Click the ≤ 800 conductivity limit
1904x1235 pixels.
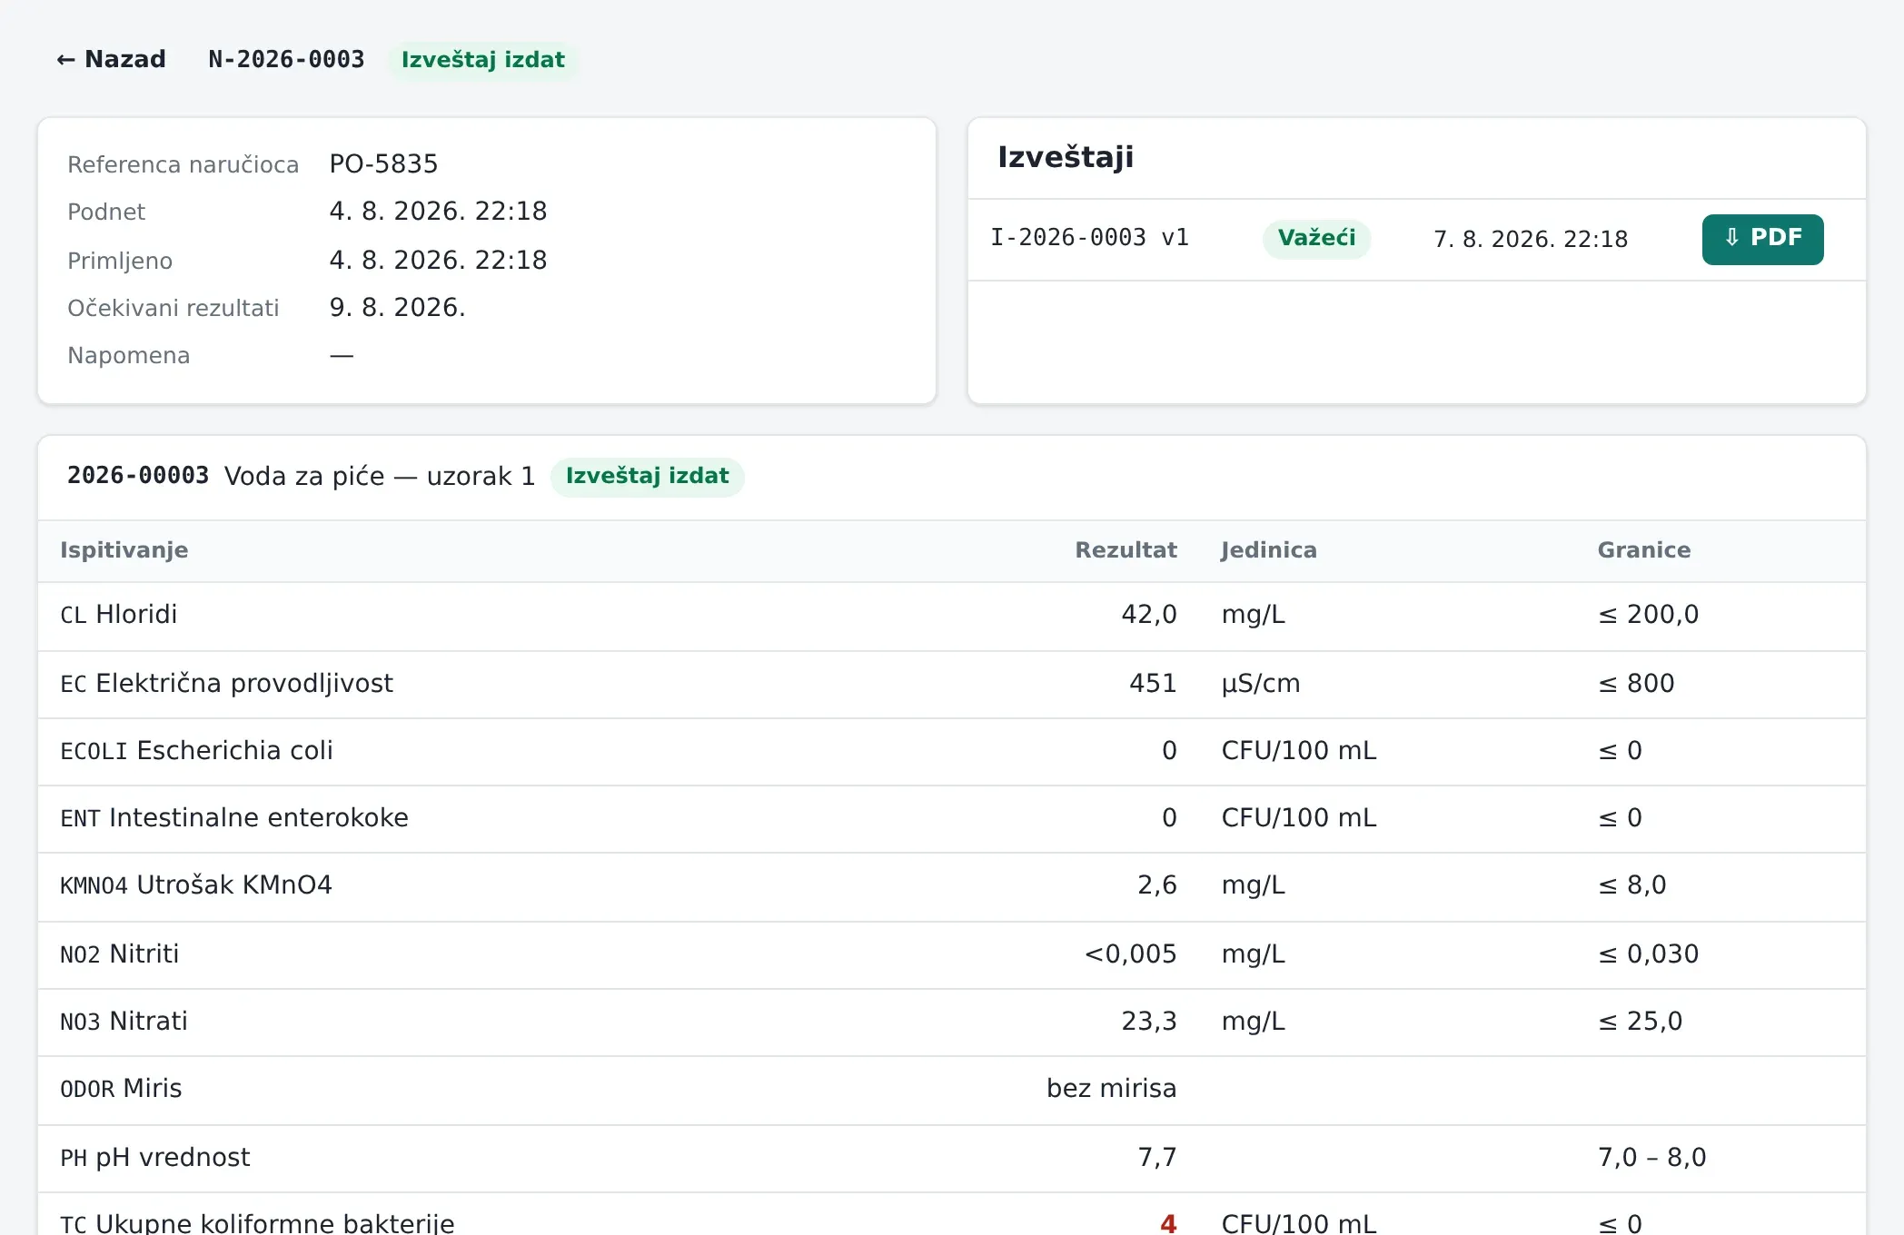(1635, 684)
